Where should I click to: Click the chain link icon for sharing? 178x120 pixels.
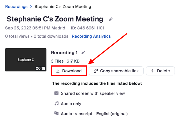pos(96,71)
